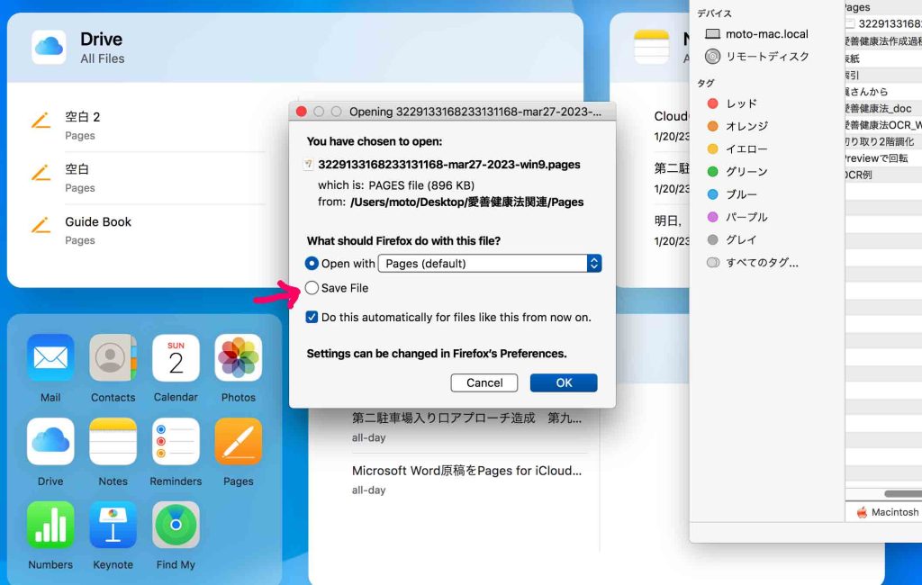922x585 pixels.
Task: Open the Keynote app icon
Action: [x=113, y=525]
